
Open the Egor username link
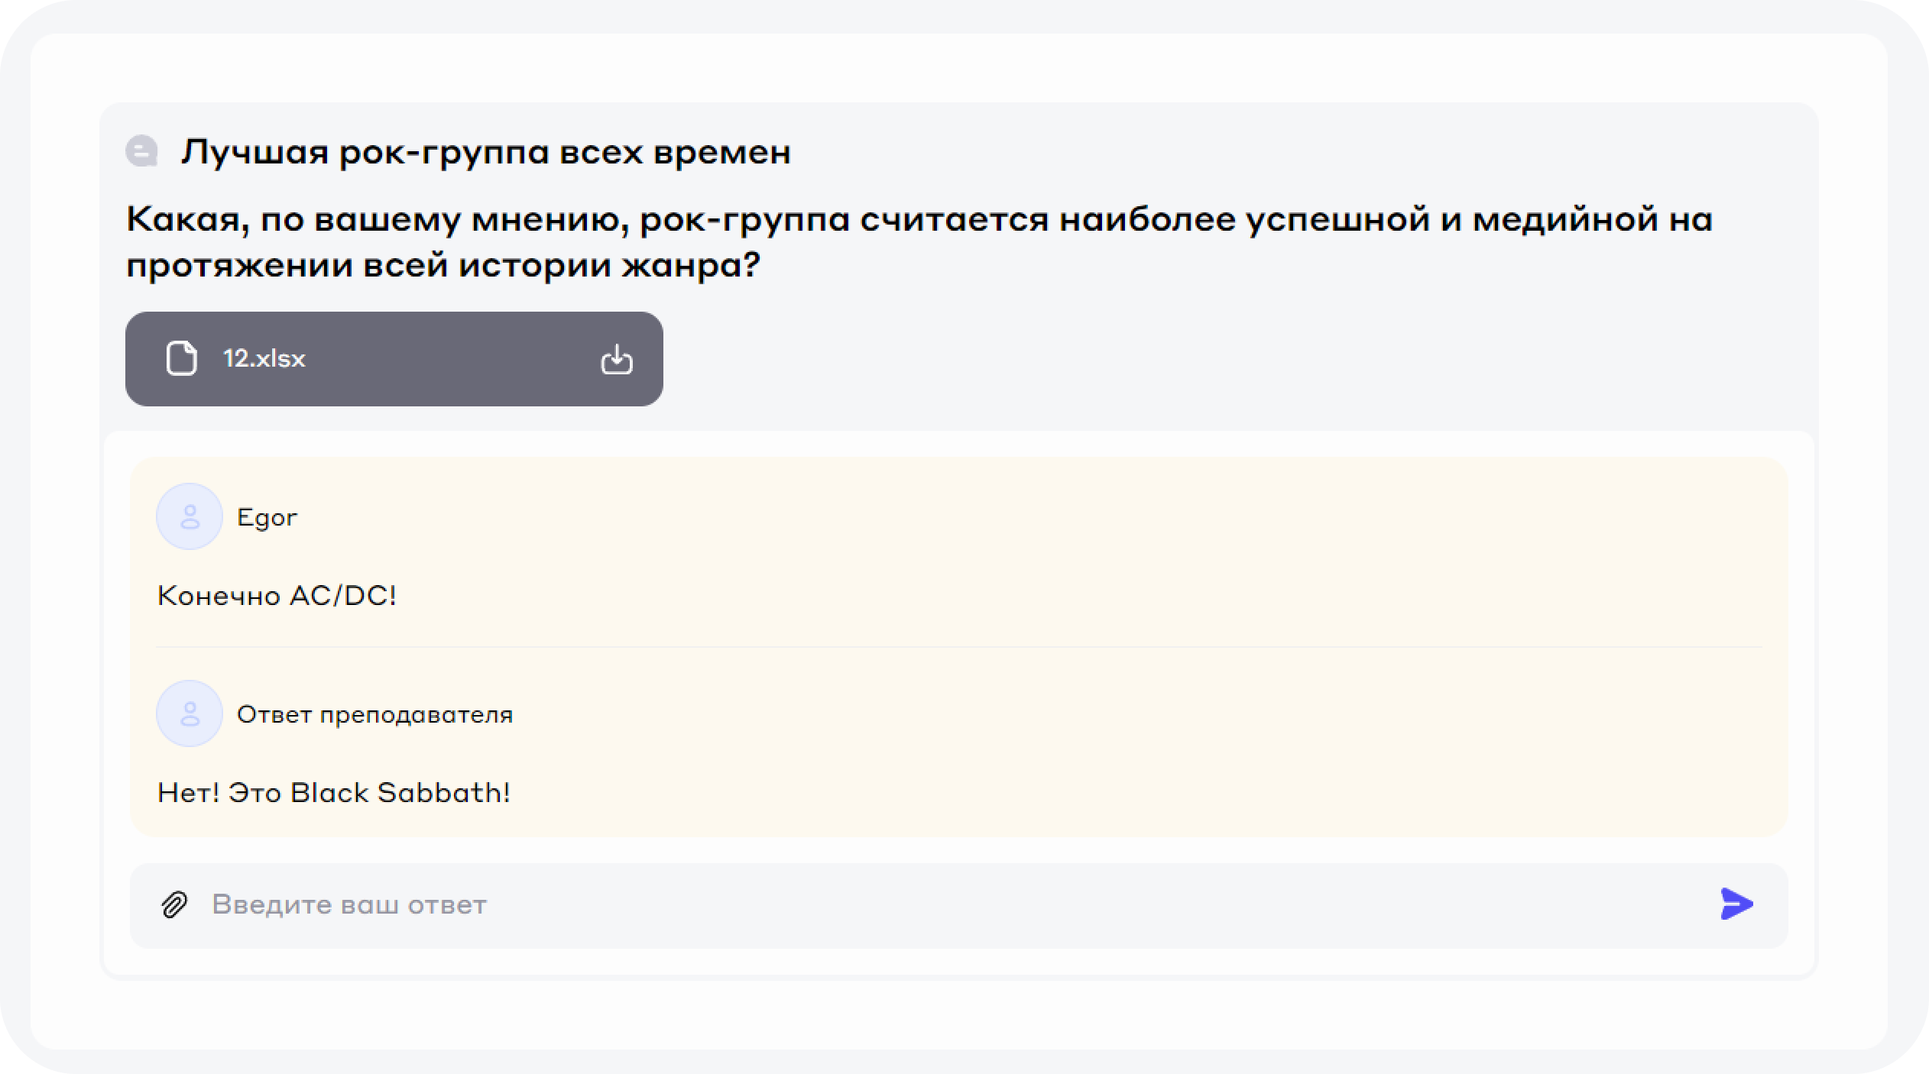coord(267,518)
